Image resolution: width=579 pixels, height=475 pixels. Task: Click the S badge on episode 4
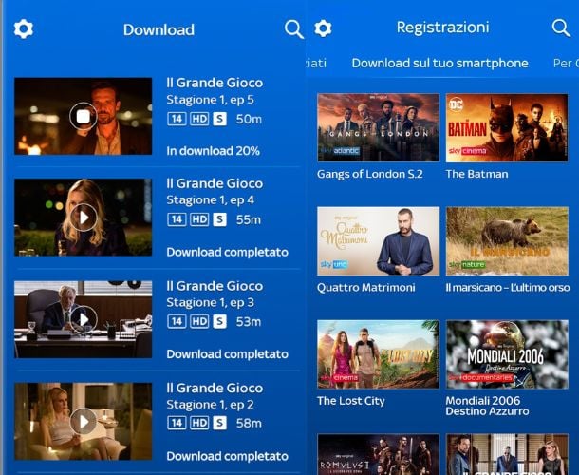(x=219, y=219)
